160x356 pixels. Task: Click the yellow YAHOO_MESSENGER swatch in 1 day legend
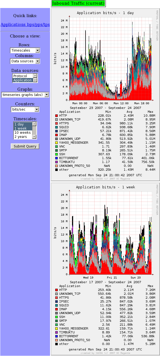(56, 143)
